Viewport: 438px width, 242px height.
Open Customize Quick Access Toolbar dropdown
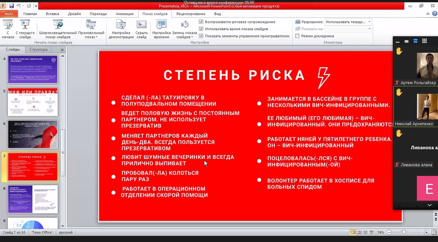click(x=36, y=6)
